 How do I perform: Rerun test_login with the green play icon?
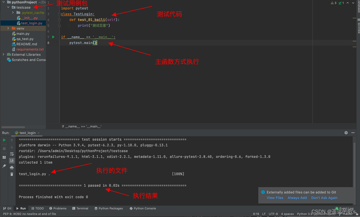(4, 140)
